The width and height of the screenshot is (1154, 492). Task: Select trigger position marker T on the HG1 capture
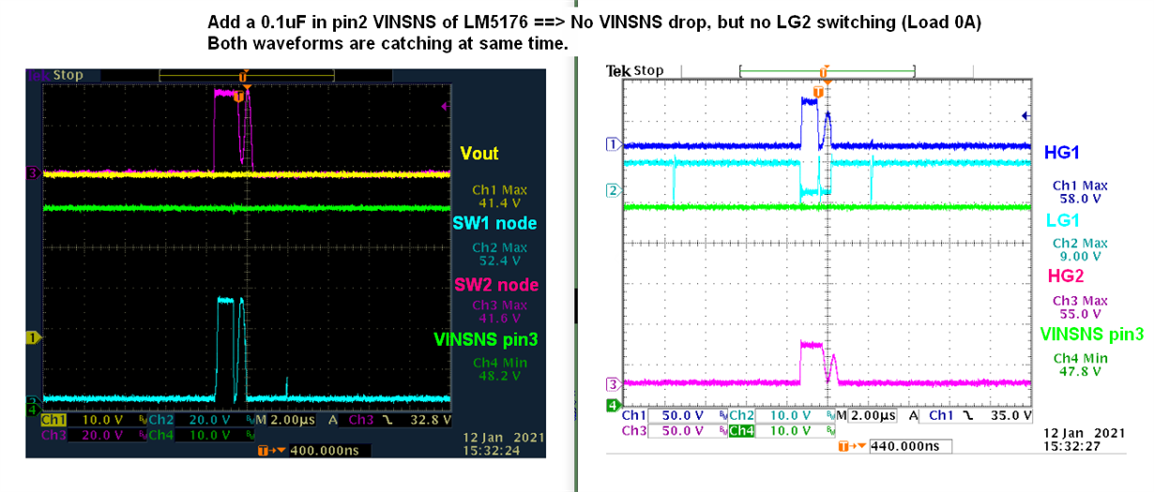[x=818, y=92]
